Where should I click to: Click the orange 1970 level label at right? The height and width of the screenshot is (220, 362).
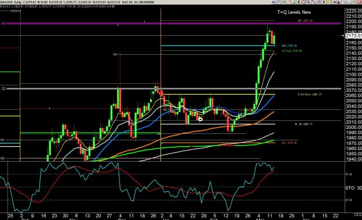(289, 143)
